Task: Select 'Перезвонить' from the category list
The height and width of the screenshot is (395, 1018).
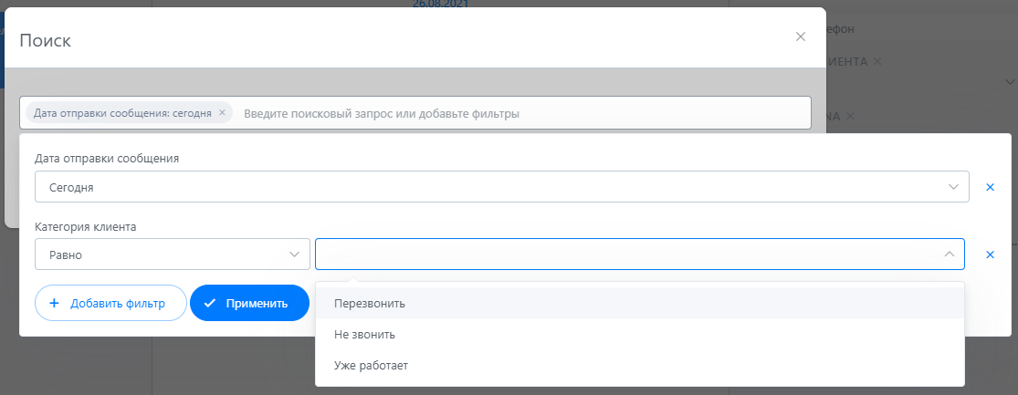Action: click(x=370, y=303)
